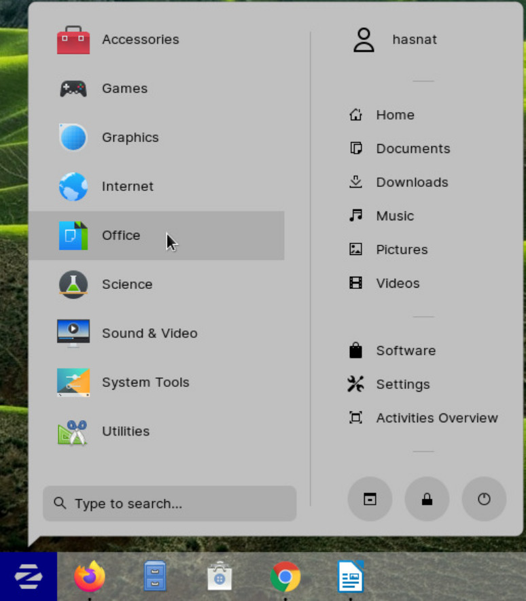Launch Firefox from the taskbar

[x=90, y=577]
